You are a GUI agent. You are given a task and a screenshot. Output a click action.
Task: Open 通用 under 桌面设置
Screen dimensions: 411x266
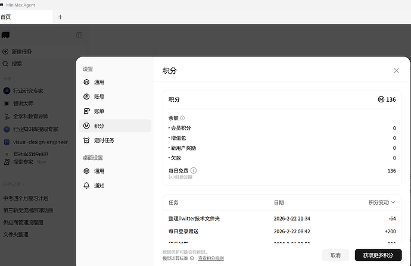point(115,171)
